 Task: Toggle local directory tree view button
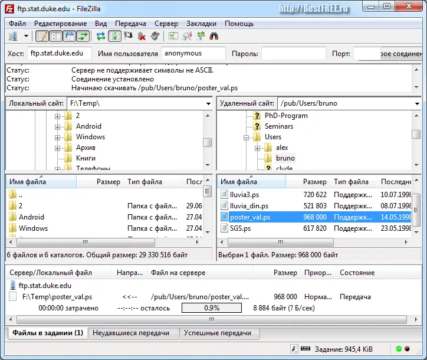click(x=56, y=36)
